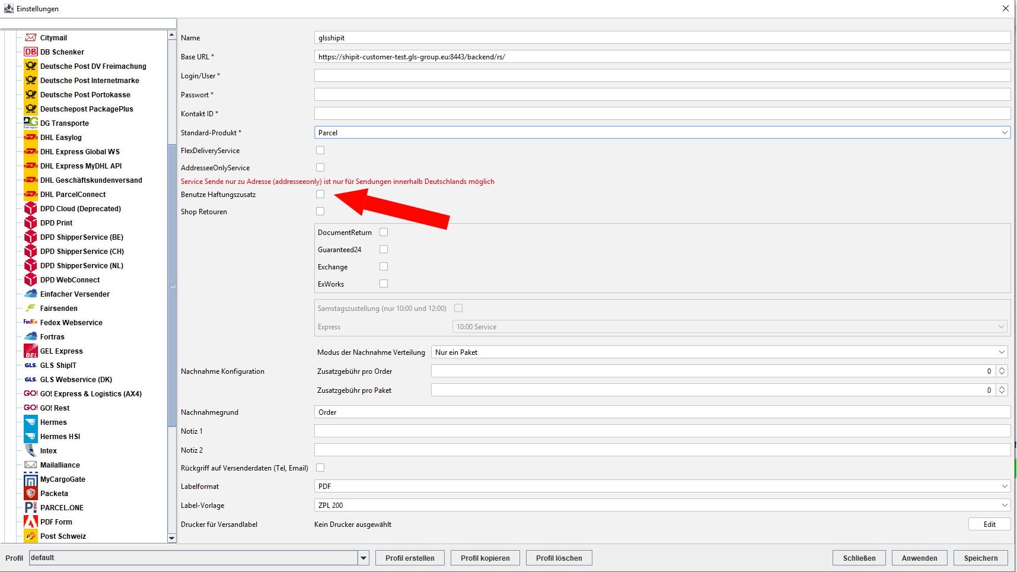Viewport: 1017px width, 572px height.
Task: Click the Fairsenden leaf icon
Action: (31, 308)
